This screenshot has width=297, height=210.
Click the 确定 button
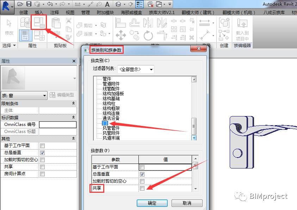[x=152, y=203]
